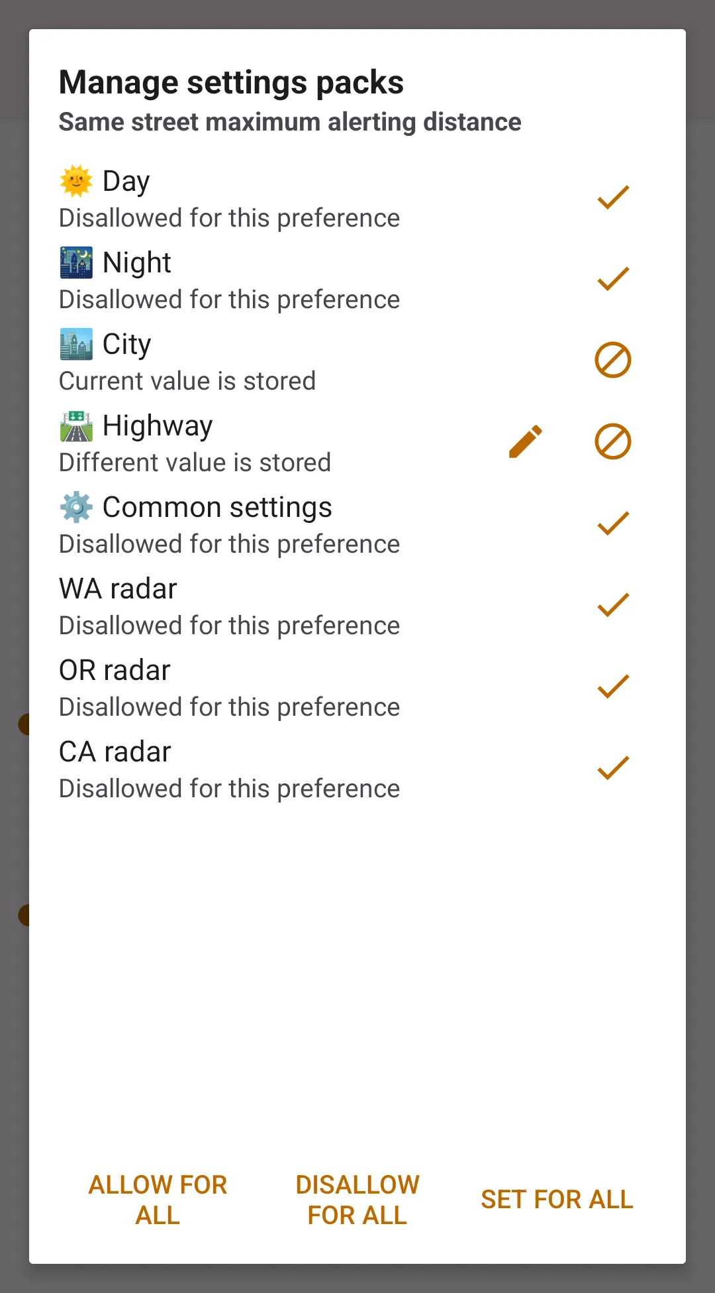
Task: Toggle the checkmark beside Night pack
Action: (613, 279)
